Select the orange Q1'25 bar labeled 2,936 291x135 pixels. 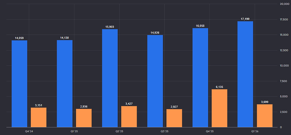point(84,118)
